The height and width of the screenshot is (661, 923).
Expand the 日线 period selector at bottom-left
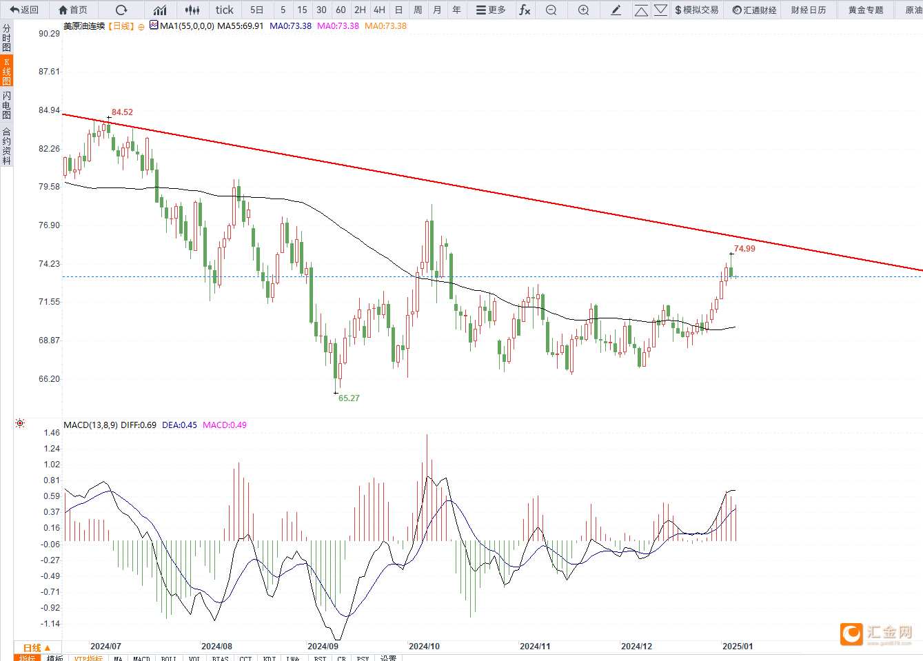point(37,648)
